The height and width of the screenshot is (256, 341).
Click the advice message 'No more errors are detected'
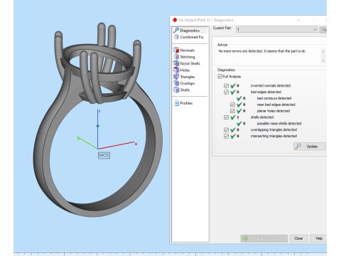(x=262, y=51)
